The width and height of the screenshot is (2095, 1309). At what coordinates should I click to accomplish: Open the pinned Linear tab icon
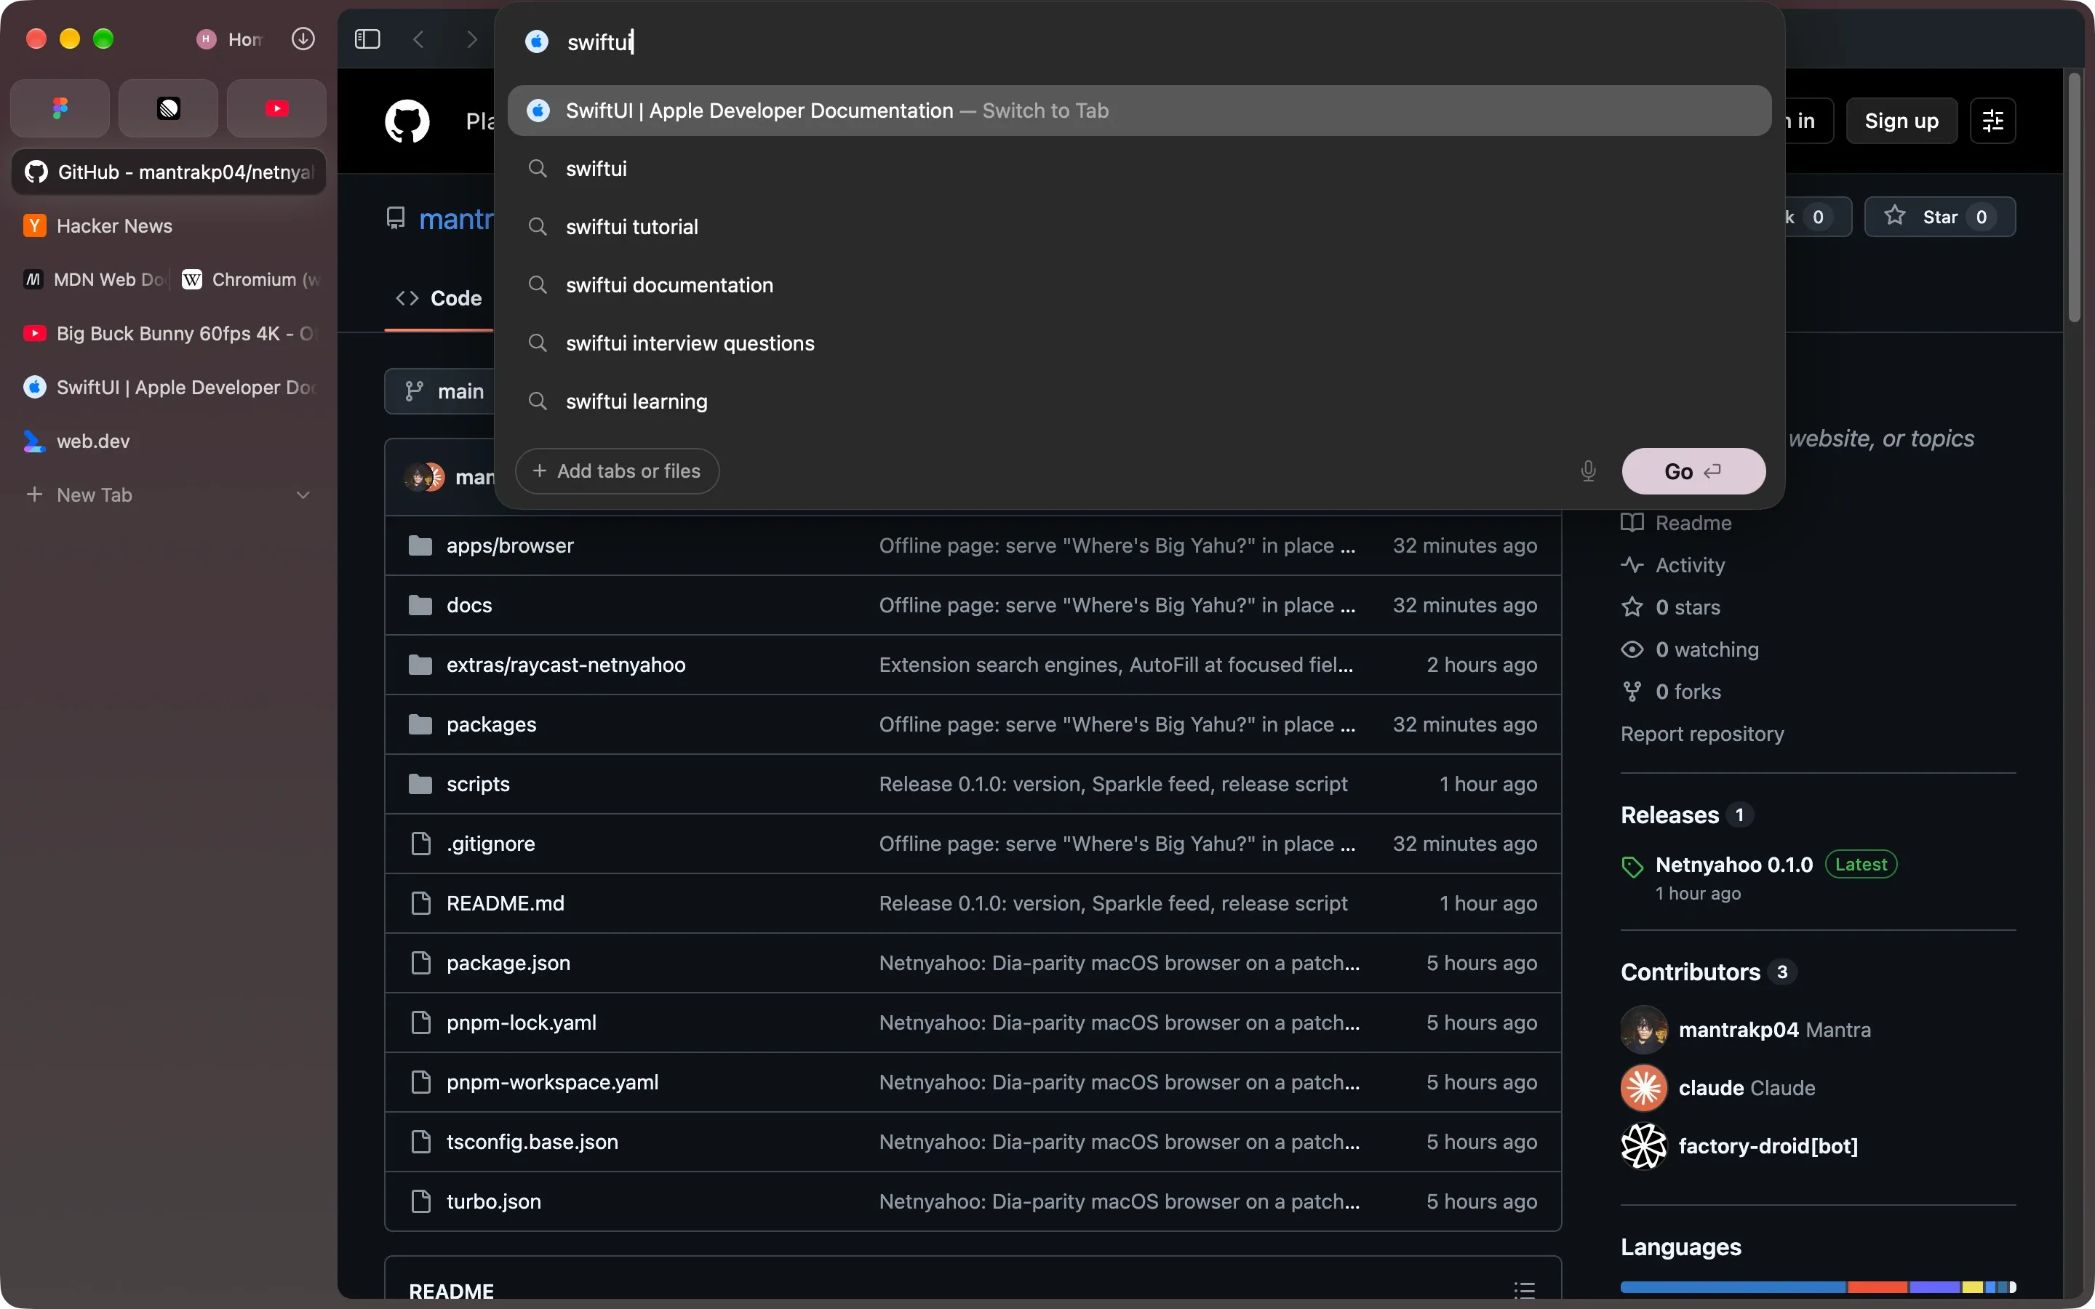coord(168,108)
